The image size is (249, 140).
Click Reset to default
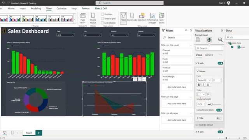coord(205,125)
